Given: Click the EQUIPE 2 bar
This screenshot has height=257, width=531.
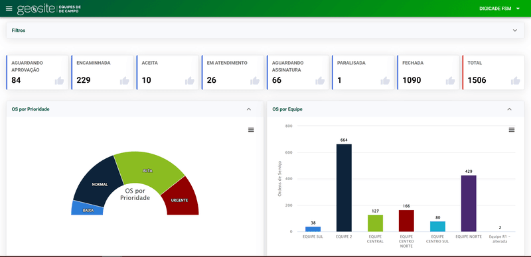Looking at the screenshot, I should pos(344,187).
